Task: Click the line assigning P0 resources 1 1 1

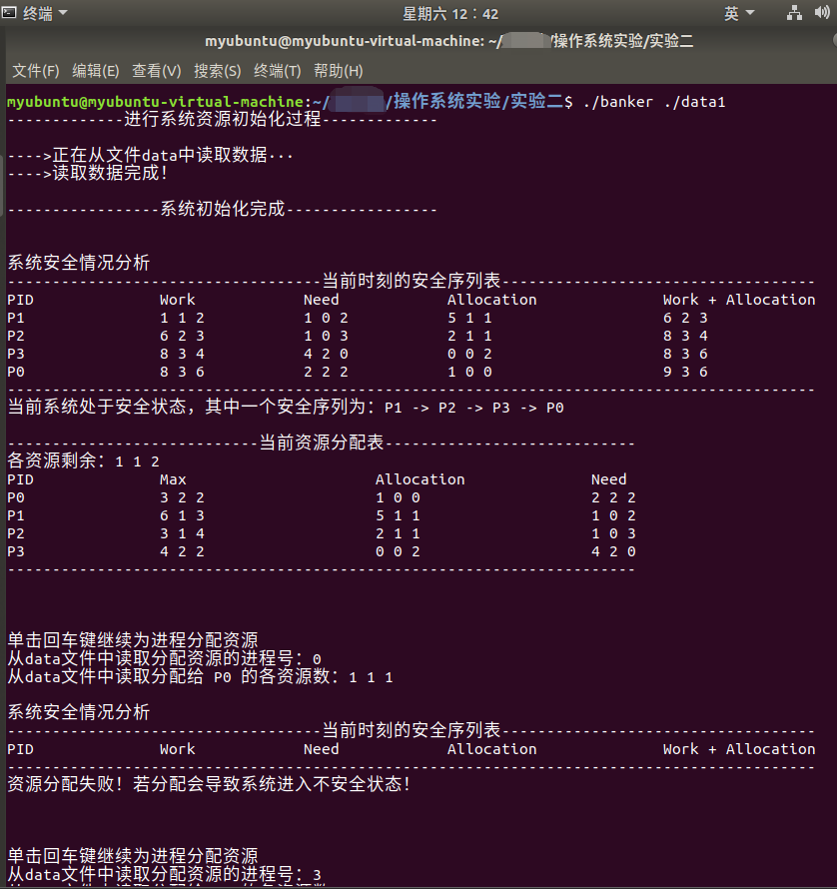Action: (x=200, y=677)
